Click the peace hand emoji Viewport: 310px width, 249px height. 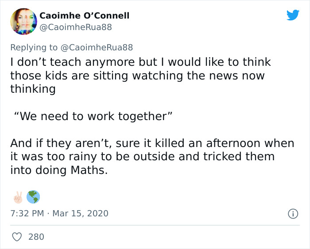pos(18,196)
